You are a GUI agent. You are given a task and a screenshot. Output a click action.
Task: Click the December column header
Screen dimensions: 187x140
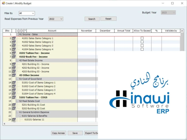coord(105,31)
